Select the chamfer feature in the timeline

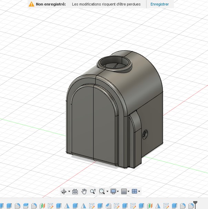(108, 206)
